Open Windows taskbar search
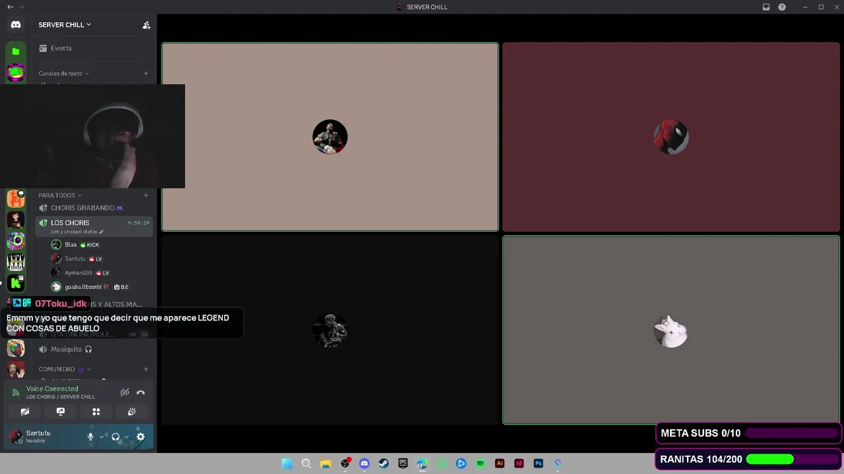This screenshot has width=844, height=474. [306, 463]
